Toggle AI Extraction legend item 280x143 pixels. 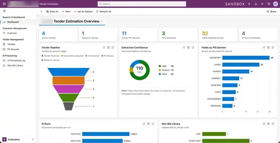92,56
